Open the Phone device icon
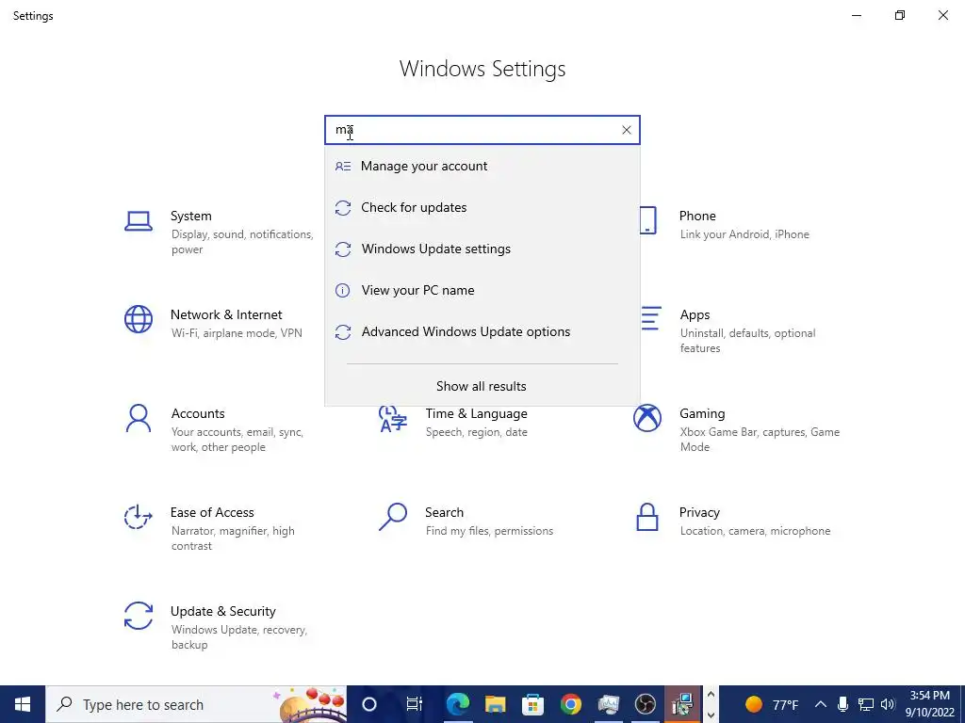The height and width of the screenshot is (723, 965). pyautogui.click(x=647, y=220)
